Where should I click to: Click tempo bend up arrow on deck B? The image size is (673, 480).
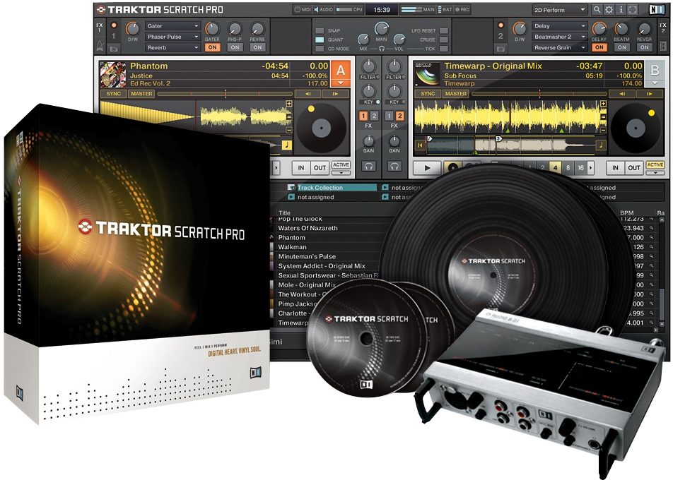click(650, 93)
